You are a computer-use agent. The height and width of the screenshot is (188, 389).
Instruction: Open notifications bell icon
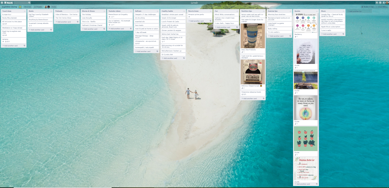click(x=384, y=2)
